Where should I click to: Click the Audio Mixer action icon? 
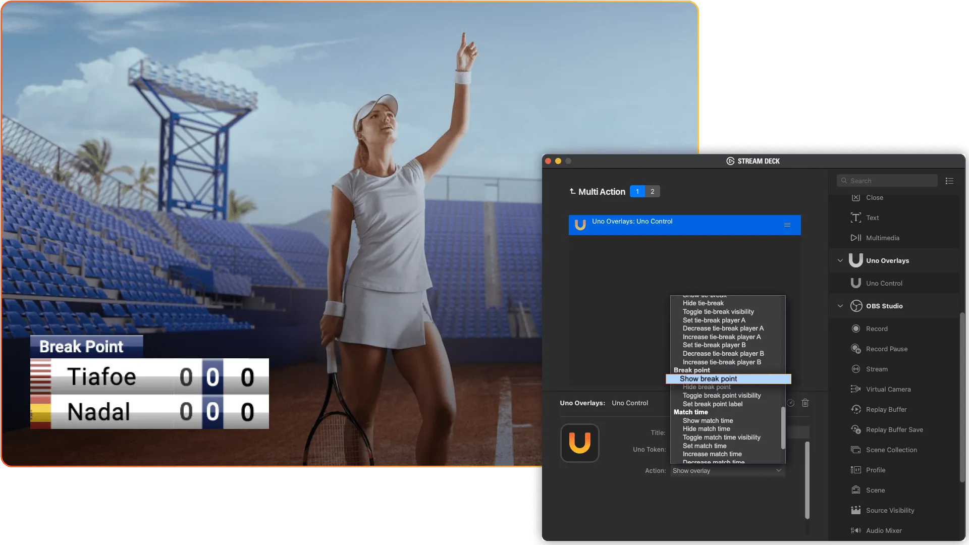pos(855,530)
